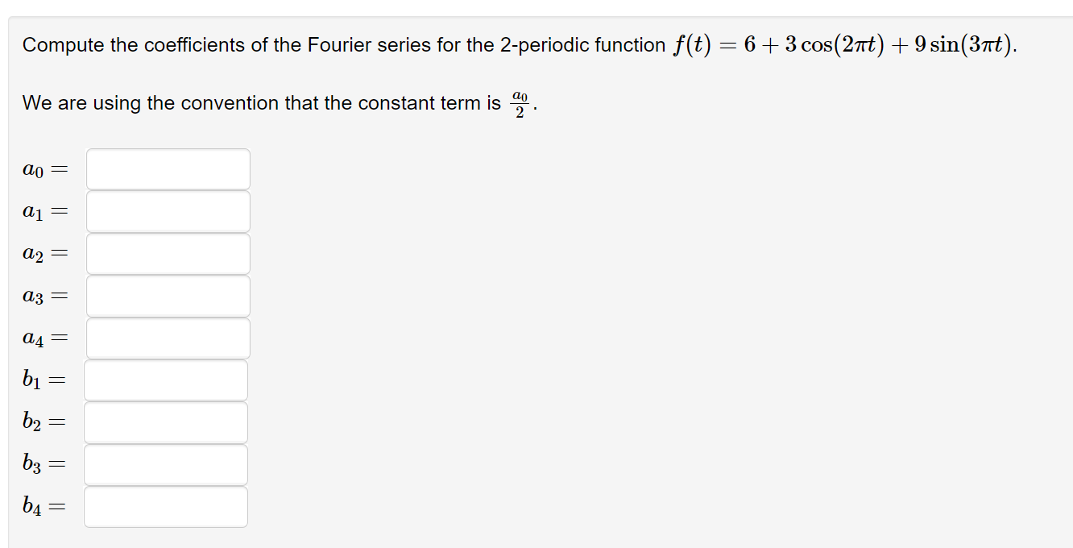Click the a2 coefficient input field
The height and width of the screenshot is (548, 1073).
(x=168, y=253)
